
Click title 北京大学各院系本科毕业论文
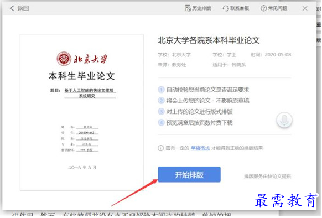209,40
